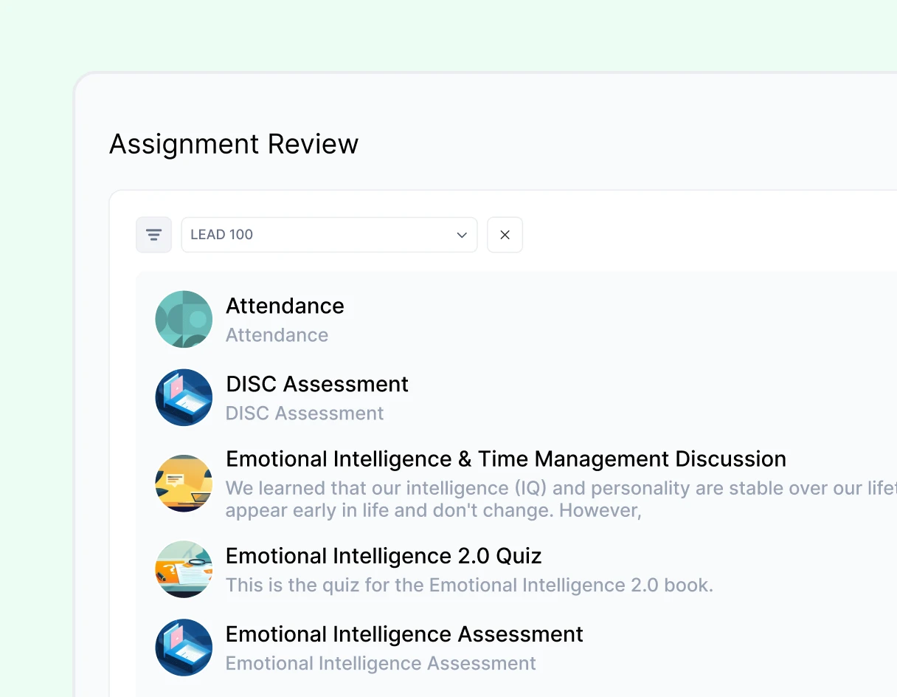
Task: Click the Emotional Intelligence 2.0 Quiz magnifier icon
Action: (x=184, y=569)
